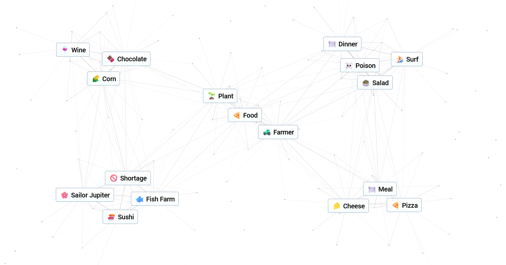Click the corn cob icon

pyautogui.click(x=96, y=79)
